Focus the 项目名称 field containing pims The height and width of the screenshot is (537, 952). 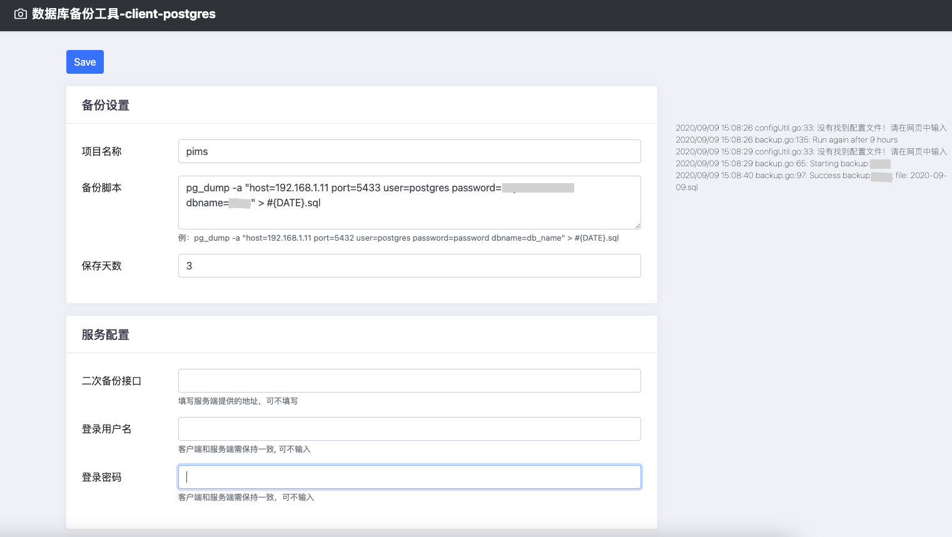pos(409,151)
